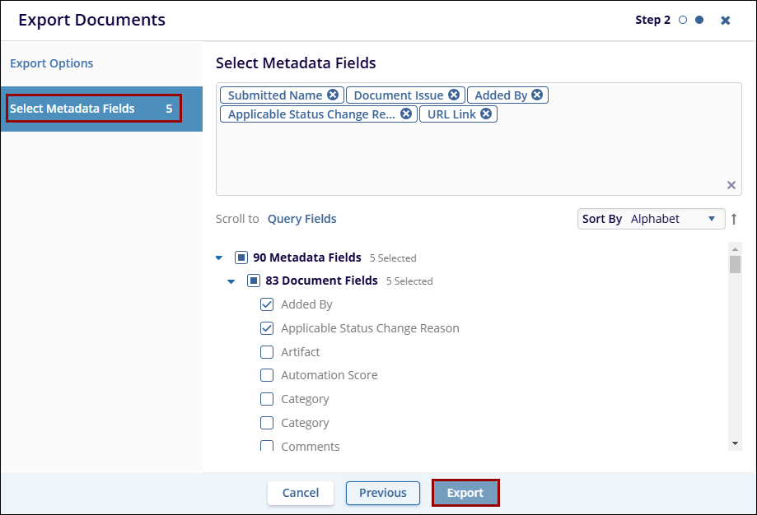Image resolution: width=757 pixels, height=515 pixels.
Task: Click the scrollbar down arrow in field list
Action: point(735,443)
